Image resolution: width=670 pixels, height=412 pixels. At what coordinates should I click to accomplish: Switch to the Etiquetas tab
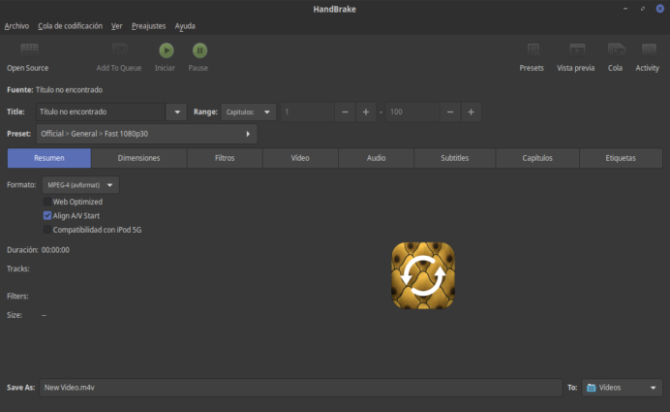pyautogui.click(x=621, y=158)
